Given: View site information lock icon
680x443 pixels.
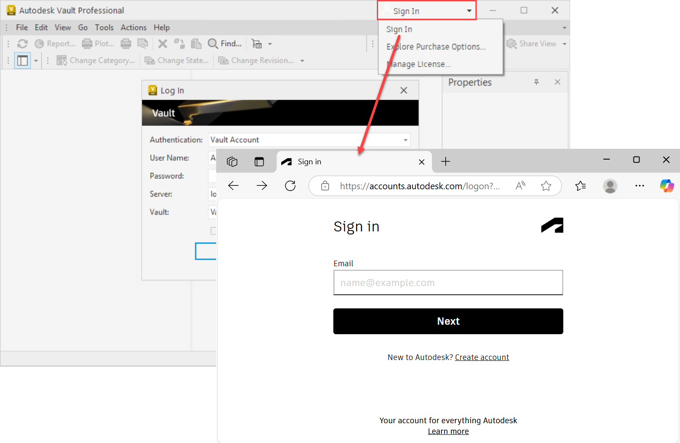Looking at the screenshot, I should 325,186.
